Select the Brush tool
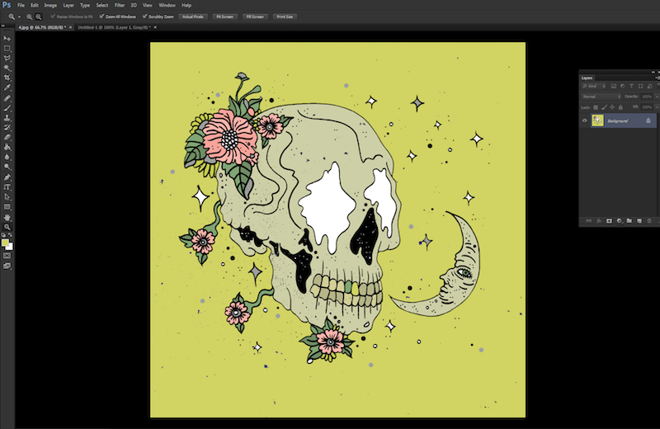The width and height of the screenshot is (660, 429). [x=7, y=108]
